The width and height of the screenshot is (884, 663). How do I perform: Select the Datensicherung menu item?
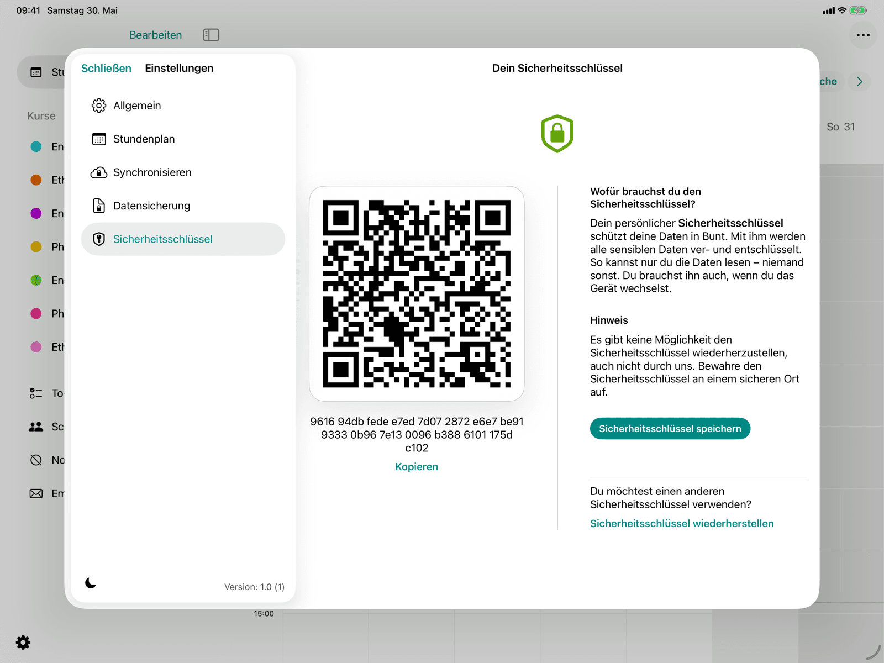pyautogui.click(x=183, y=206)
